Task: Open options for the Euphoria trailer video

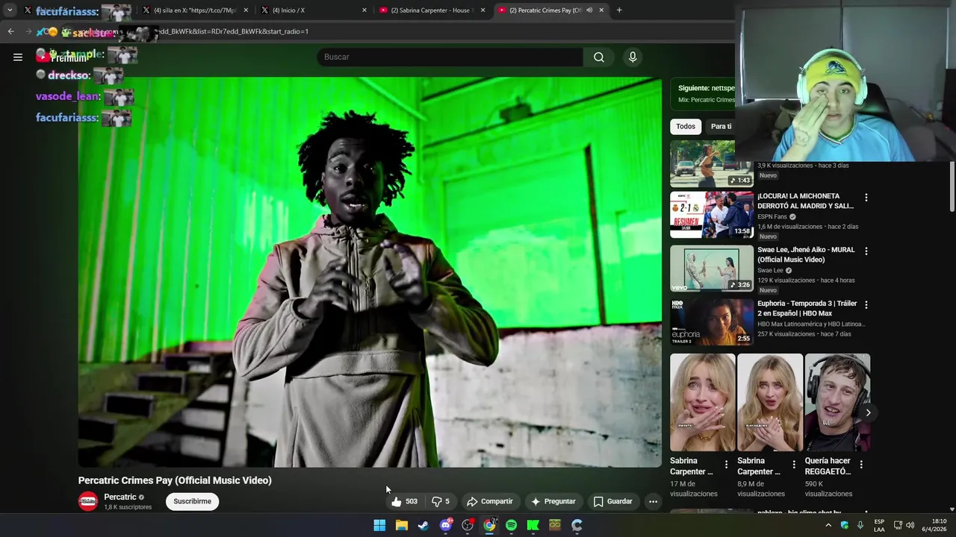Action: (866, 305)
